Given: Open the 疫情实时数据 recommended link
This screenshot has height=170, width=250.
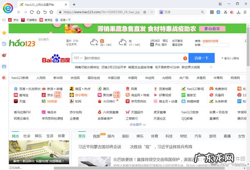Looking at the screenshot, I should pyautogui.click(x=210, y=41).
